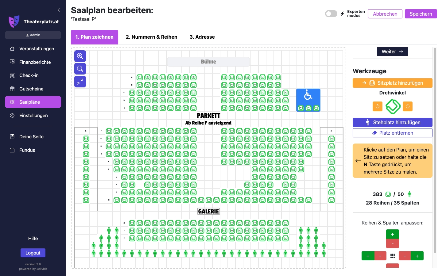Rotate seat angle counterclockwise
The width and height of the screenshot is (442, 276).
click(377, 106)
